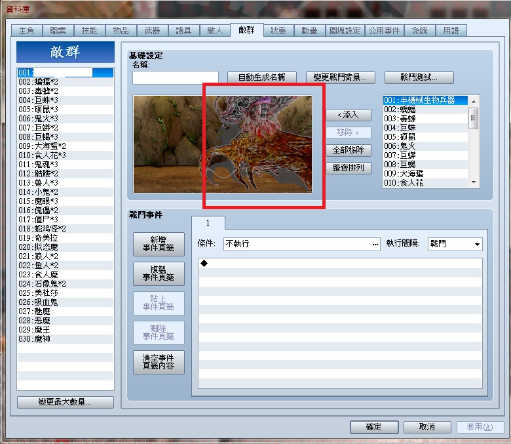511x444 pixels.
Task: Open the 系統 tab
Action: [420, 30]
